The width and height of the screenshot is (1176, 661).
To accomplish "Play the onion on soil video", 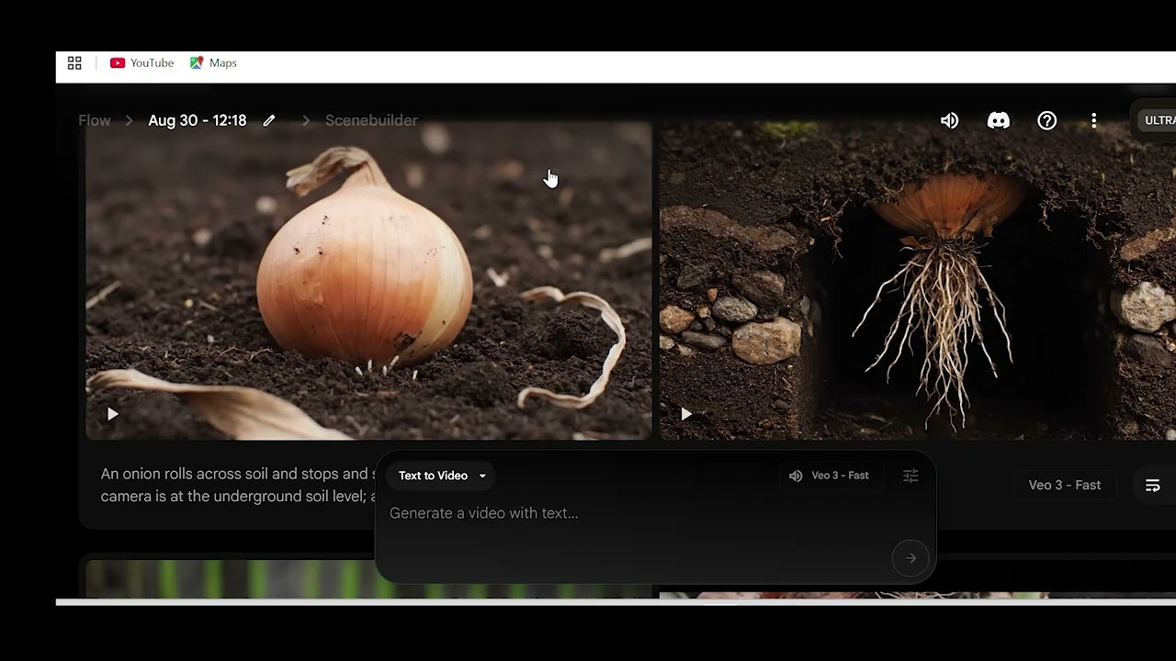I will point(112,414).
